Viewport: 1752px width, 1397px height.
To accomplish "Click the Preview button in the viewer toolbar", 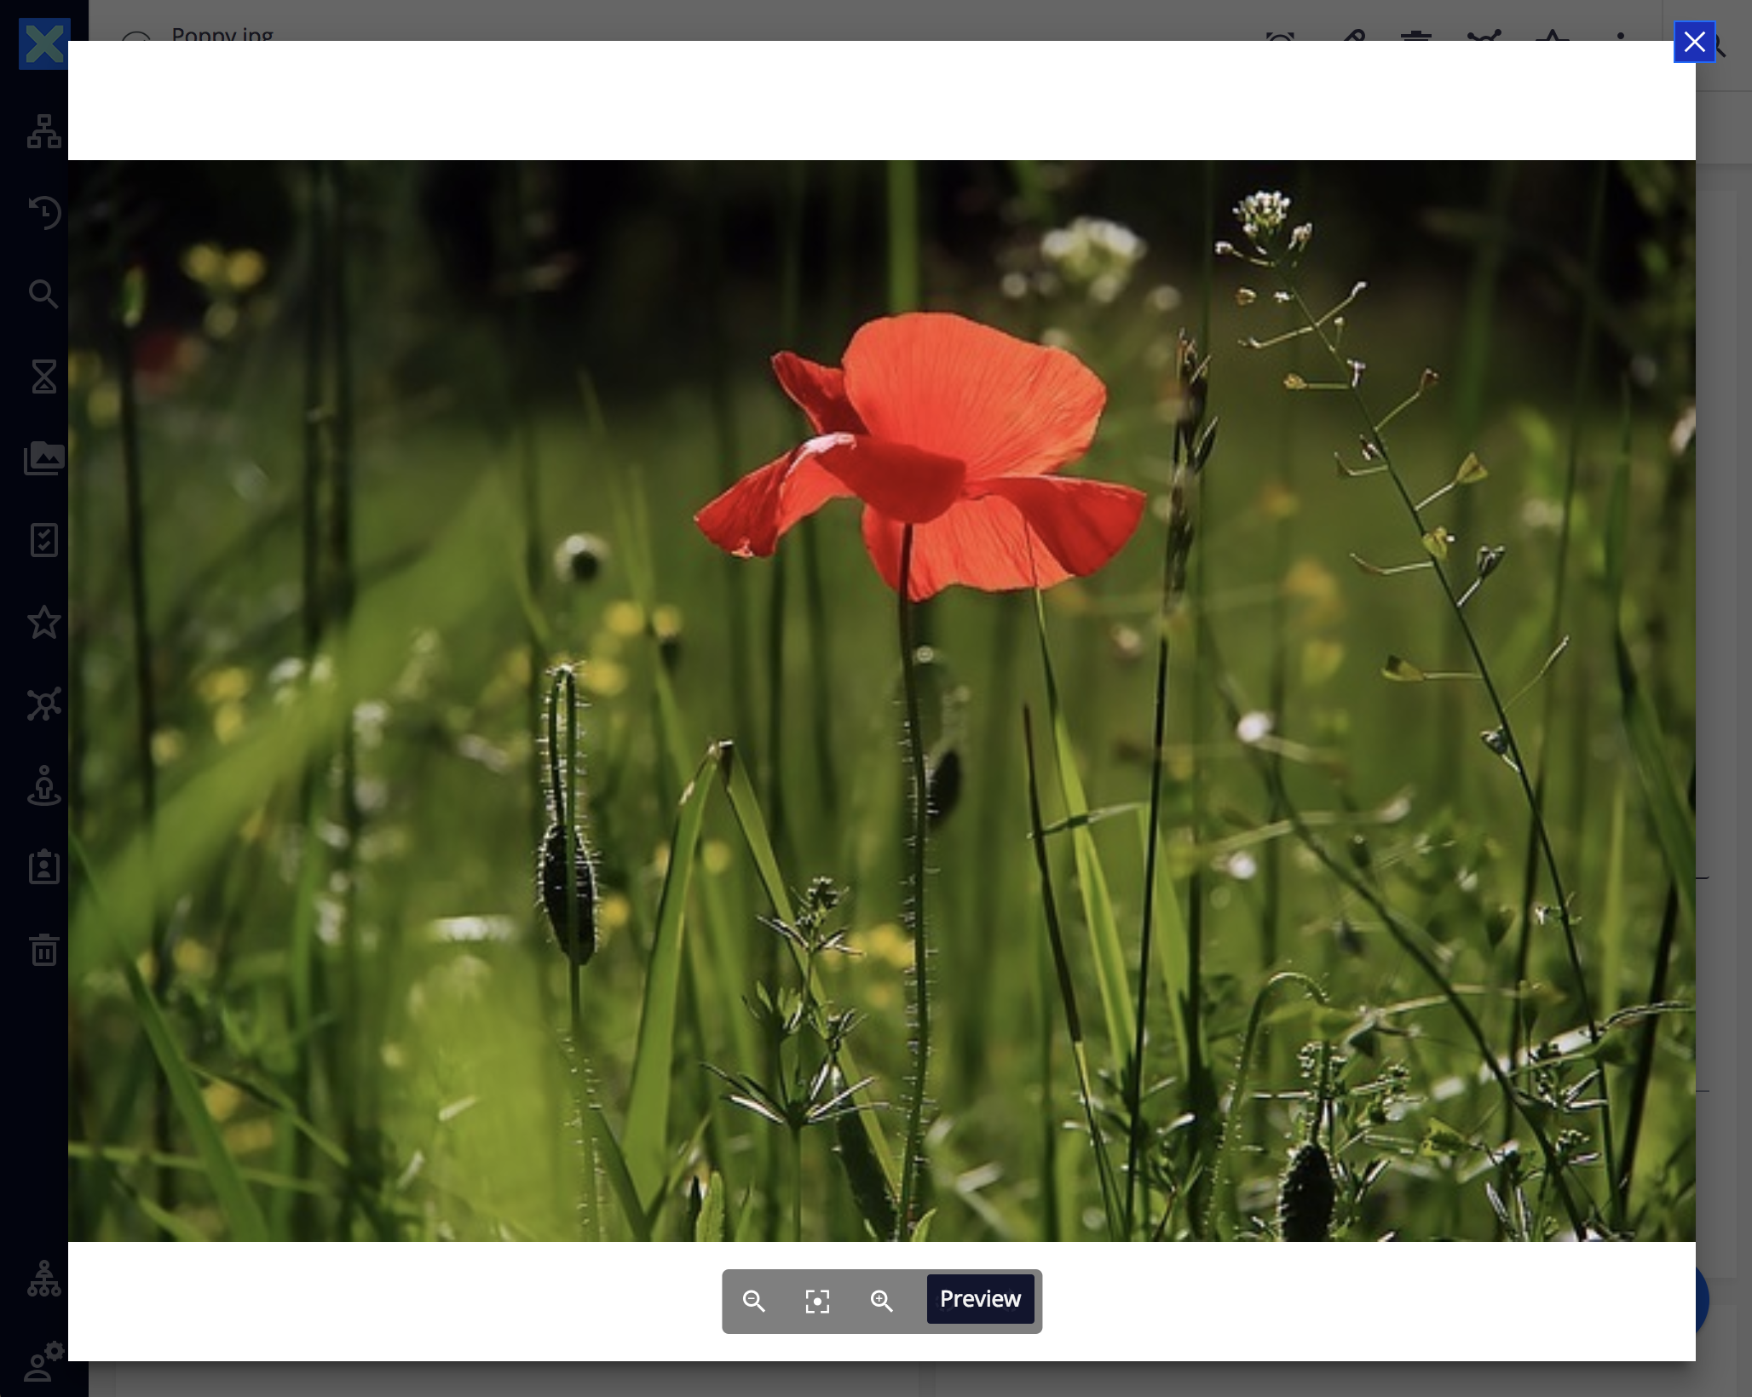I will 980,1299.
